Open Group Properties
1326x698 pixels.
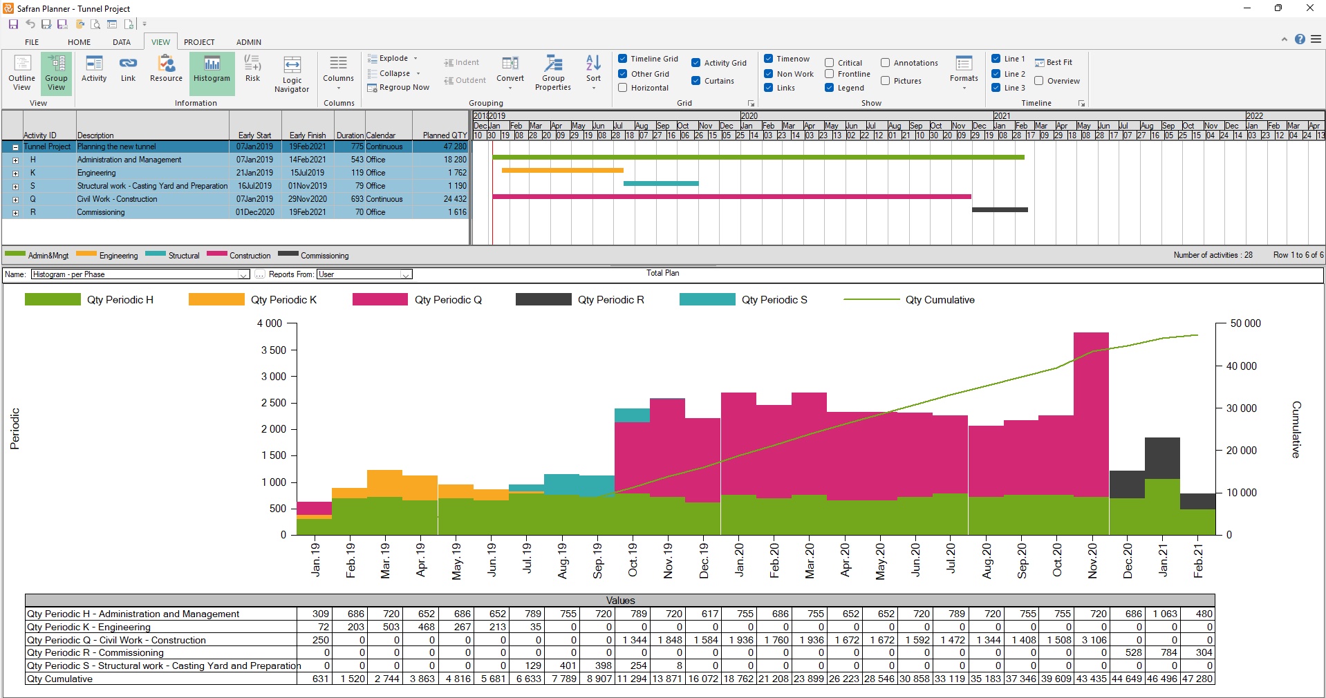pos(553,73)
